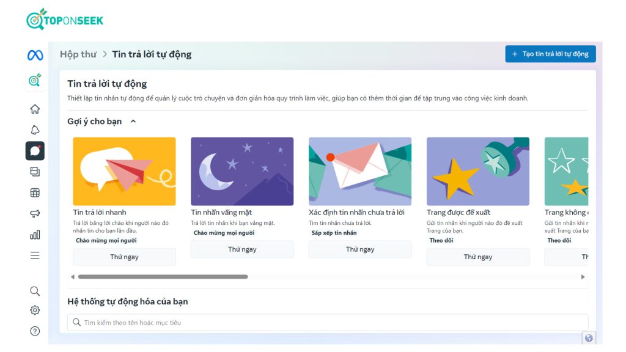Select the Inbox chat bubble icon
Screen dimensions: 626x352
[x=35, y=150]
